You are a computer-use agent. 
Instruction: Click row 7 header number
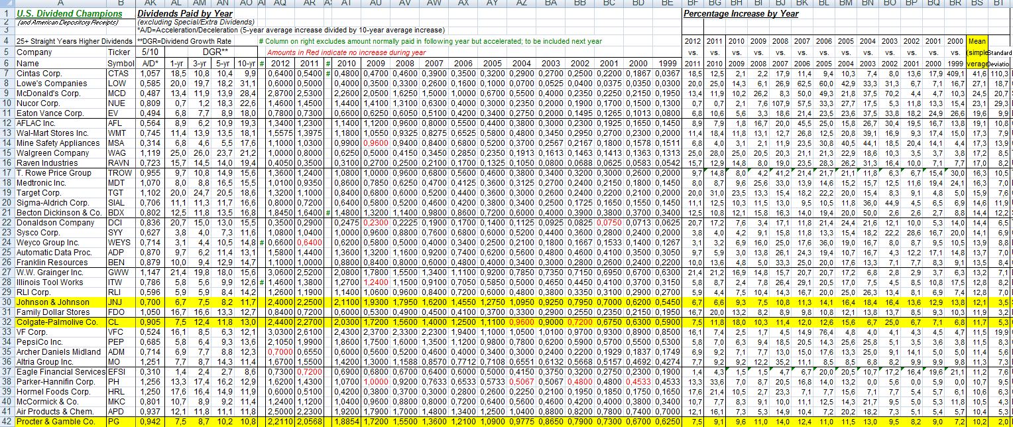pyautogui.click(x=7, y=73)
